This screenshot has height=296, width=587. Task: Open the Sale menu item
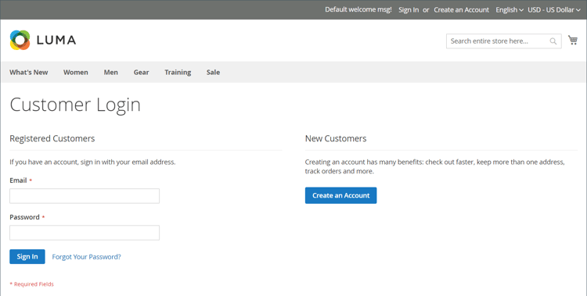tap(213, 72)
